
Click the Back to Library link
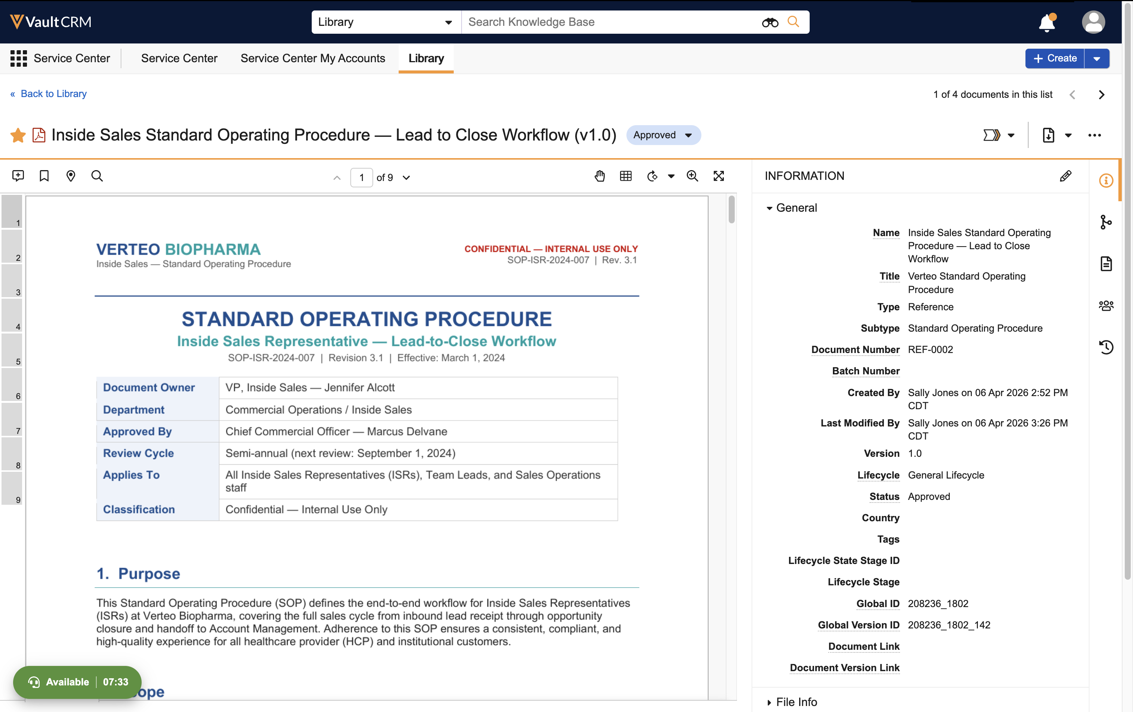click(x=53, y=94)
